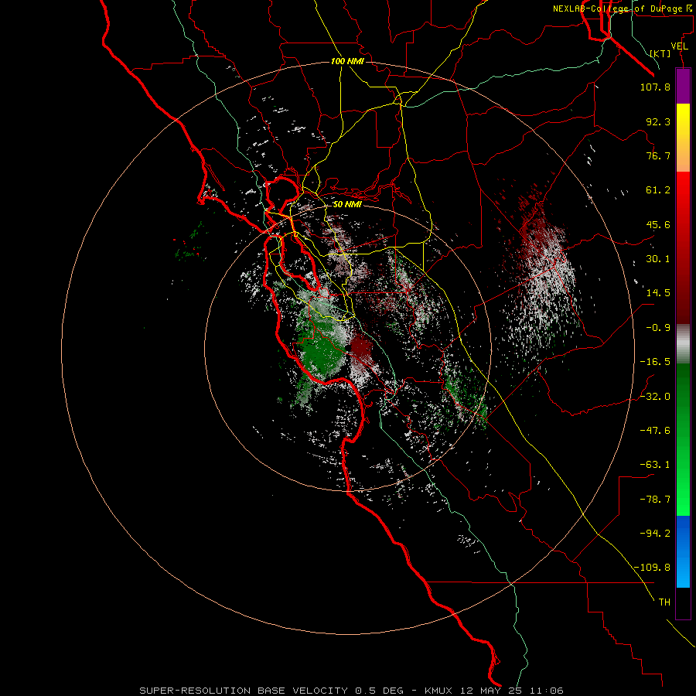Click the -78.7 scale value
The width and height of the screenshot is (696, 696).
tap(655, 500)
